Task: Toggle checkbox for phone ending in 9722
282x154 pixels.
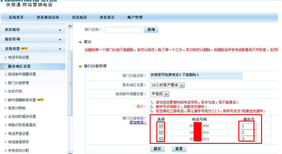Action: 161,133
